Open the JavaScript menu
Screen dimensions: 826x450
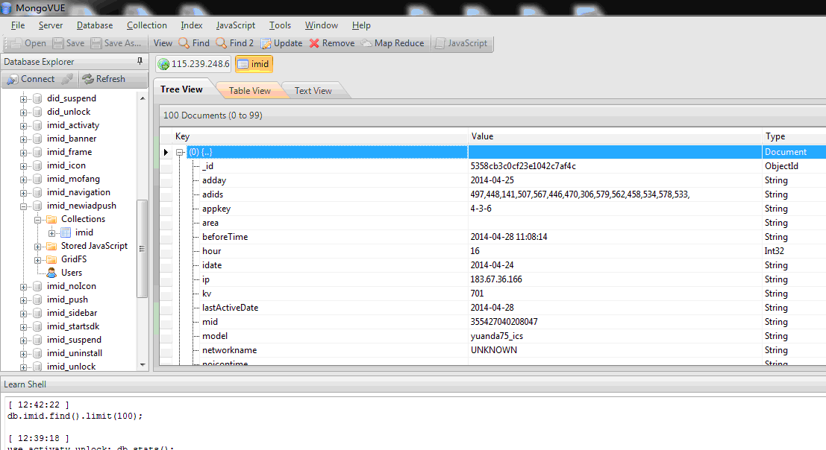[x=236, y=25]
